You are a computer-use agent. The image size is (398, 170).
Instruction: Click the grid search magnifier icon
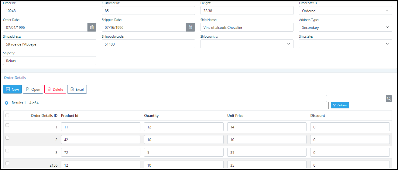(389, 99)
